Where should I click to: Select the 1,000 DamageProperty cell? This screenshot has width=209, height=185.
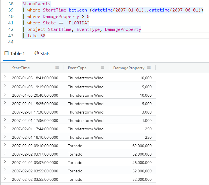(x=147, y=121)
